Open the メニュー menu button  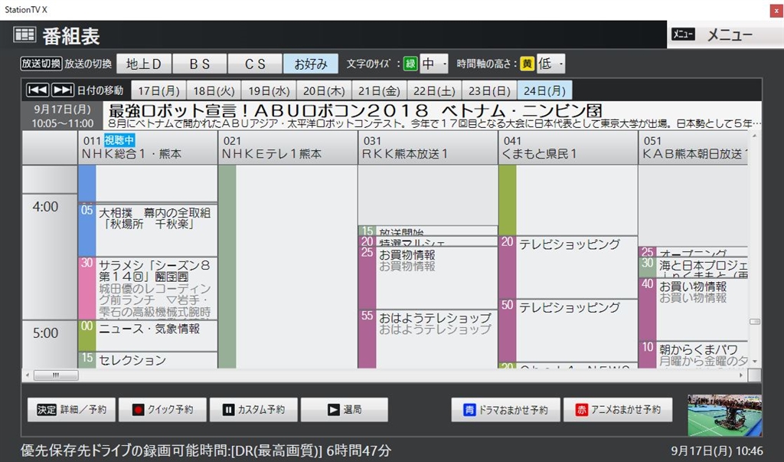tap(726, 34)
